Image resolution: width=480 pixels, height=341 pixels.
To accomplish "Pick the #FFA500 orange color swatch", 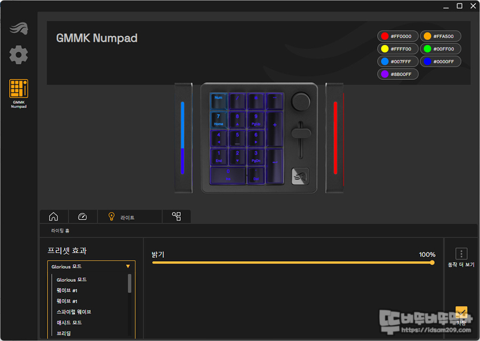I will click(440, 36).
